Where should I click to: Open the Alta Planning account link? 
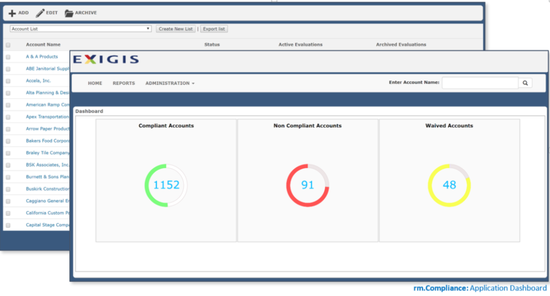(x=47, y=92)
